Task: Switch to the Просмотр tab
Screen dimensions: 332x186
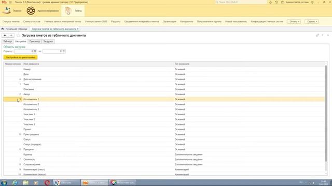Action: 35,41
